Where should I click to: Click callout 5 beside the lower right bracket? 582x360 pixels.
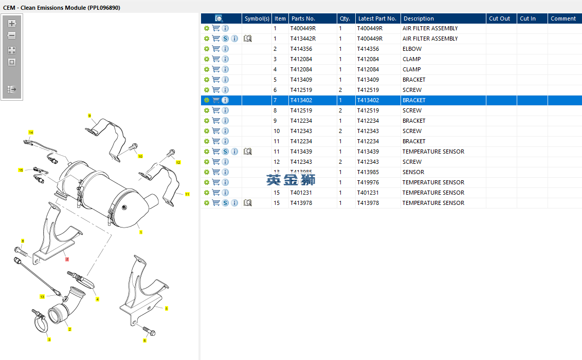pos(166,309)
